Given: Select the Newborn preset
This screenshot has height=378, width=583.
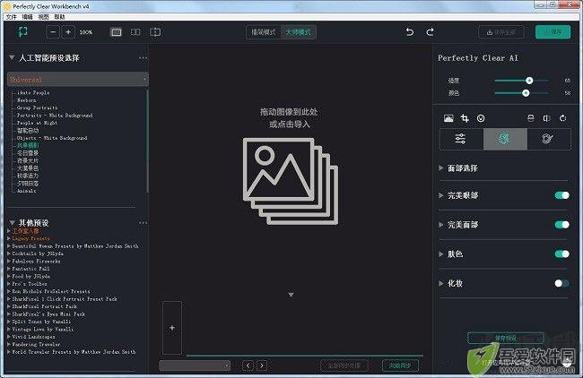Looking at the screenshot, I should 27,100.
